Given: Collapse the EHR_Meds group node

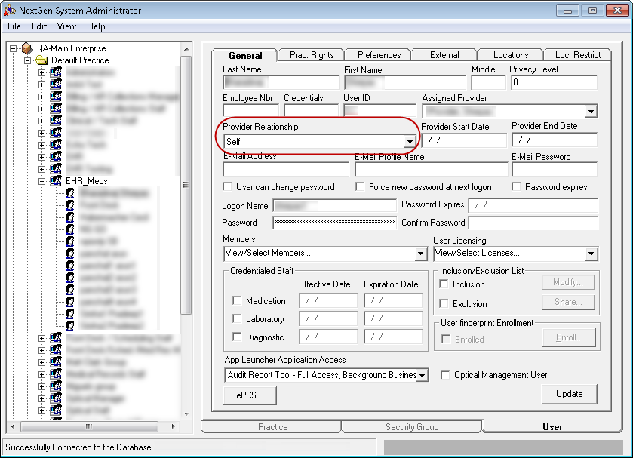Looking at the screenshot, I should click(x=41, y=181).
